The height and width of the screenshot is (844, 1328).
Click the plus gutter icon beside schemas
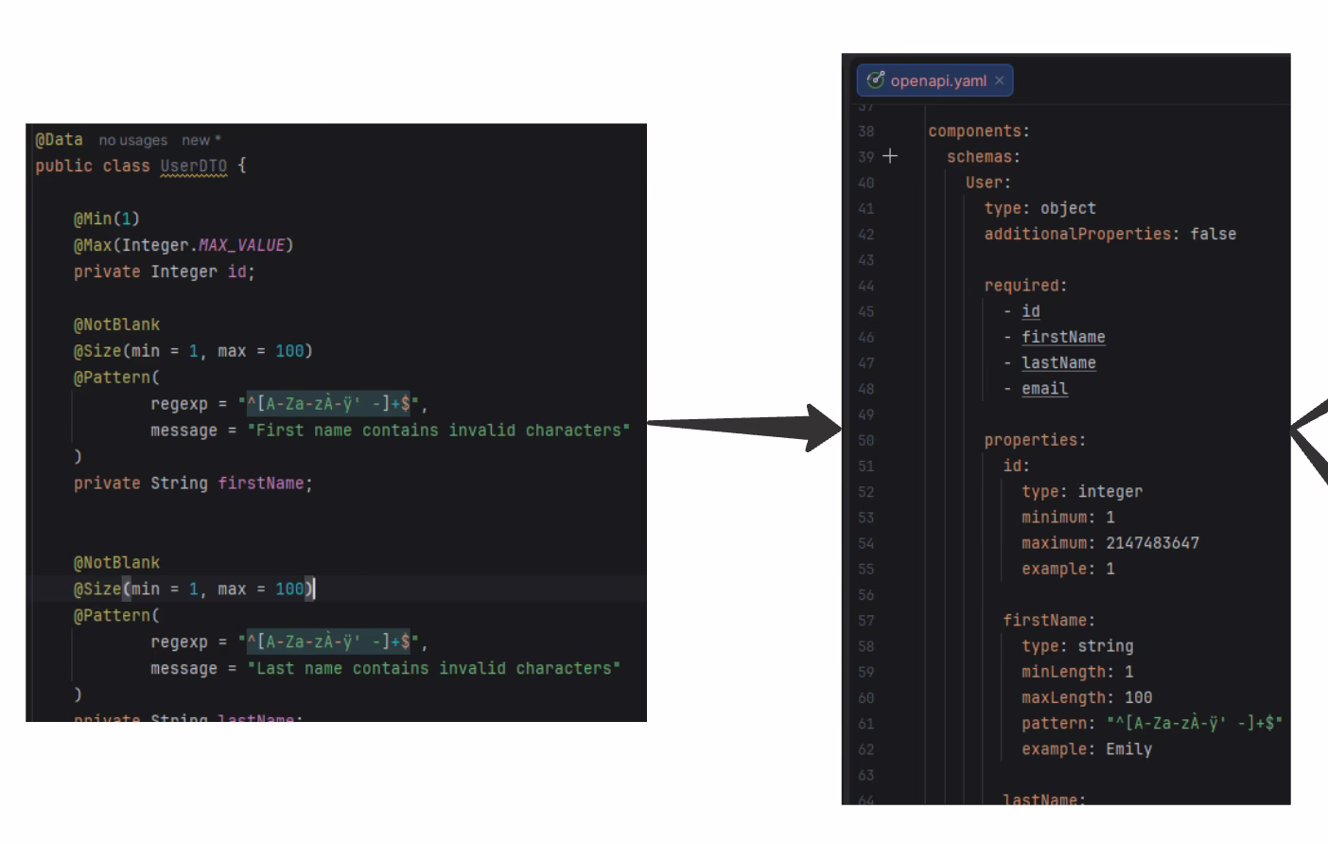(x=890, y=156)
